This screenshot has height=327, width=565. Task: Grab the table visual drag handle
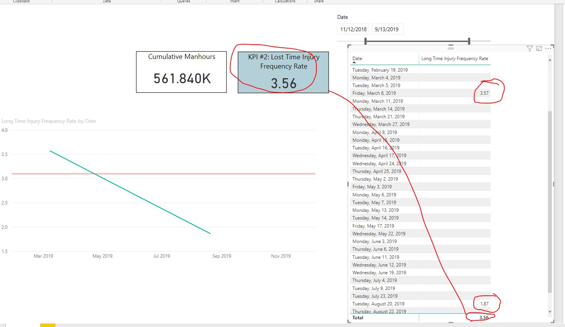coord(451,48)
